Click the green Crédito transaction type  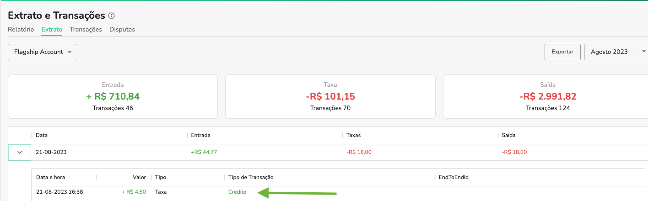point(237,192)
